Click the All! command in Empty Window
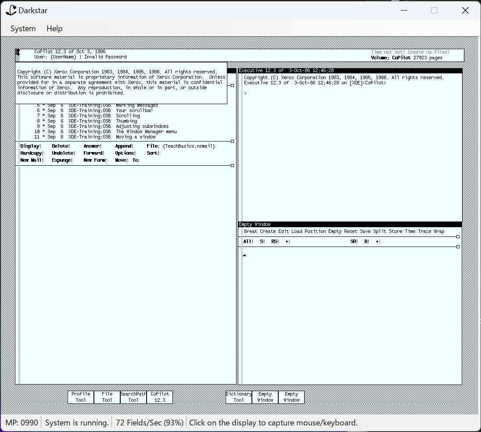This screenshot has width=481, height=432. tap(248, 242)
